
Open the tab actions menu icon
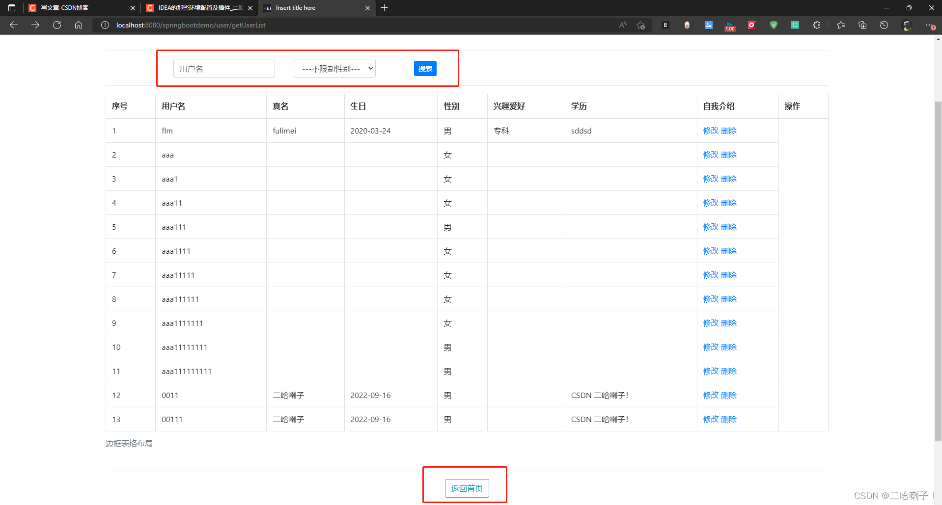pyautogui.click(x=12, y=8)
